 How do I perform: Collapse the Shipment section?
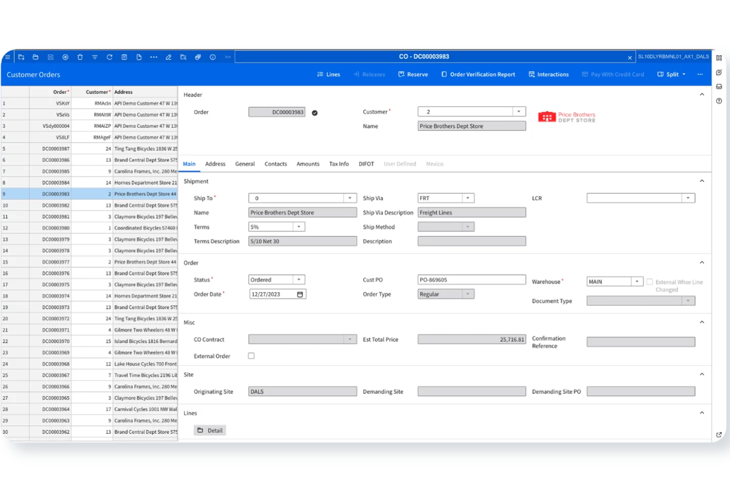702,181
